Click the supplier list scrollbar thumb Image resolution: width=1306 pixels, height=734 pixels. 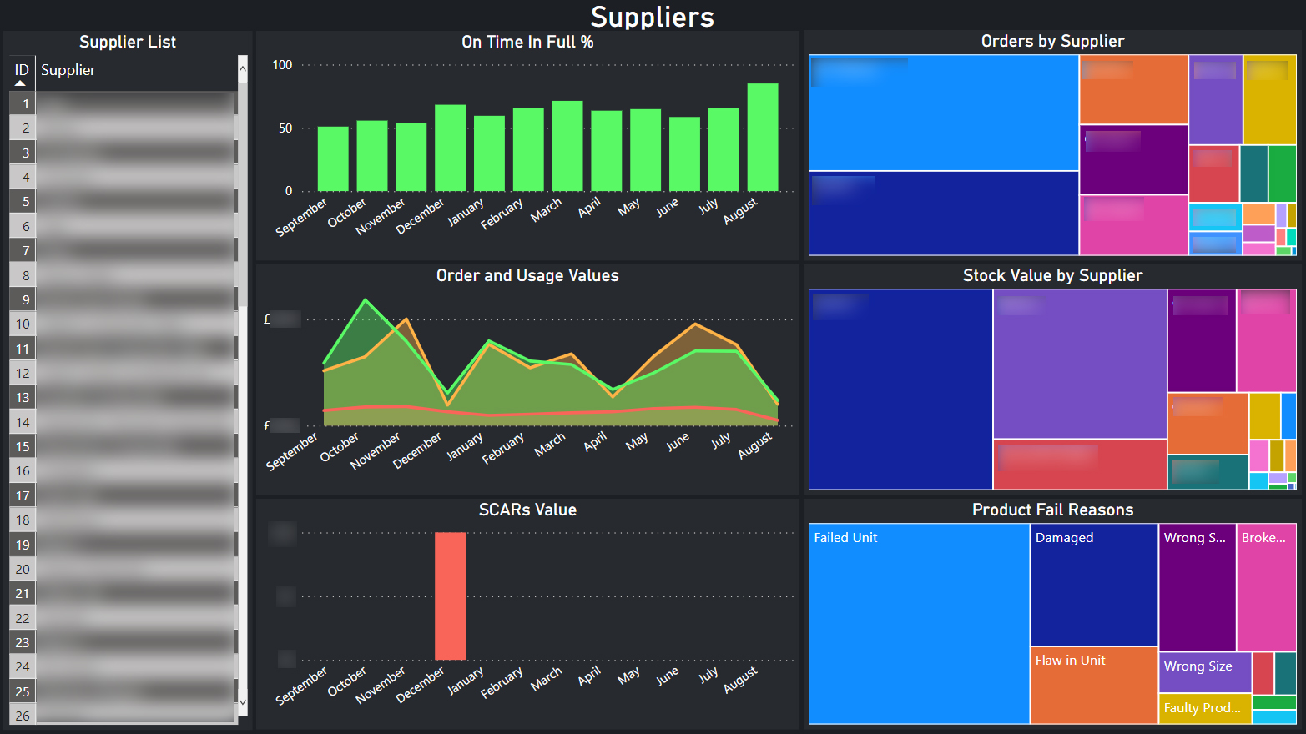243,194
